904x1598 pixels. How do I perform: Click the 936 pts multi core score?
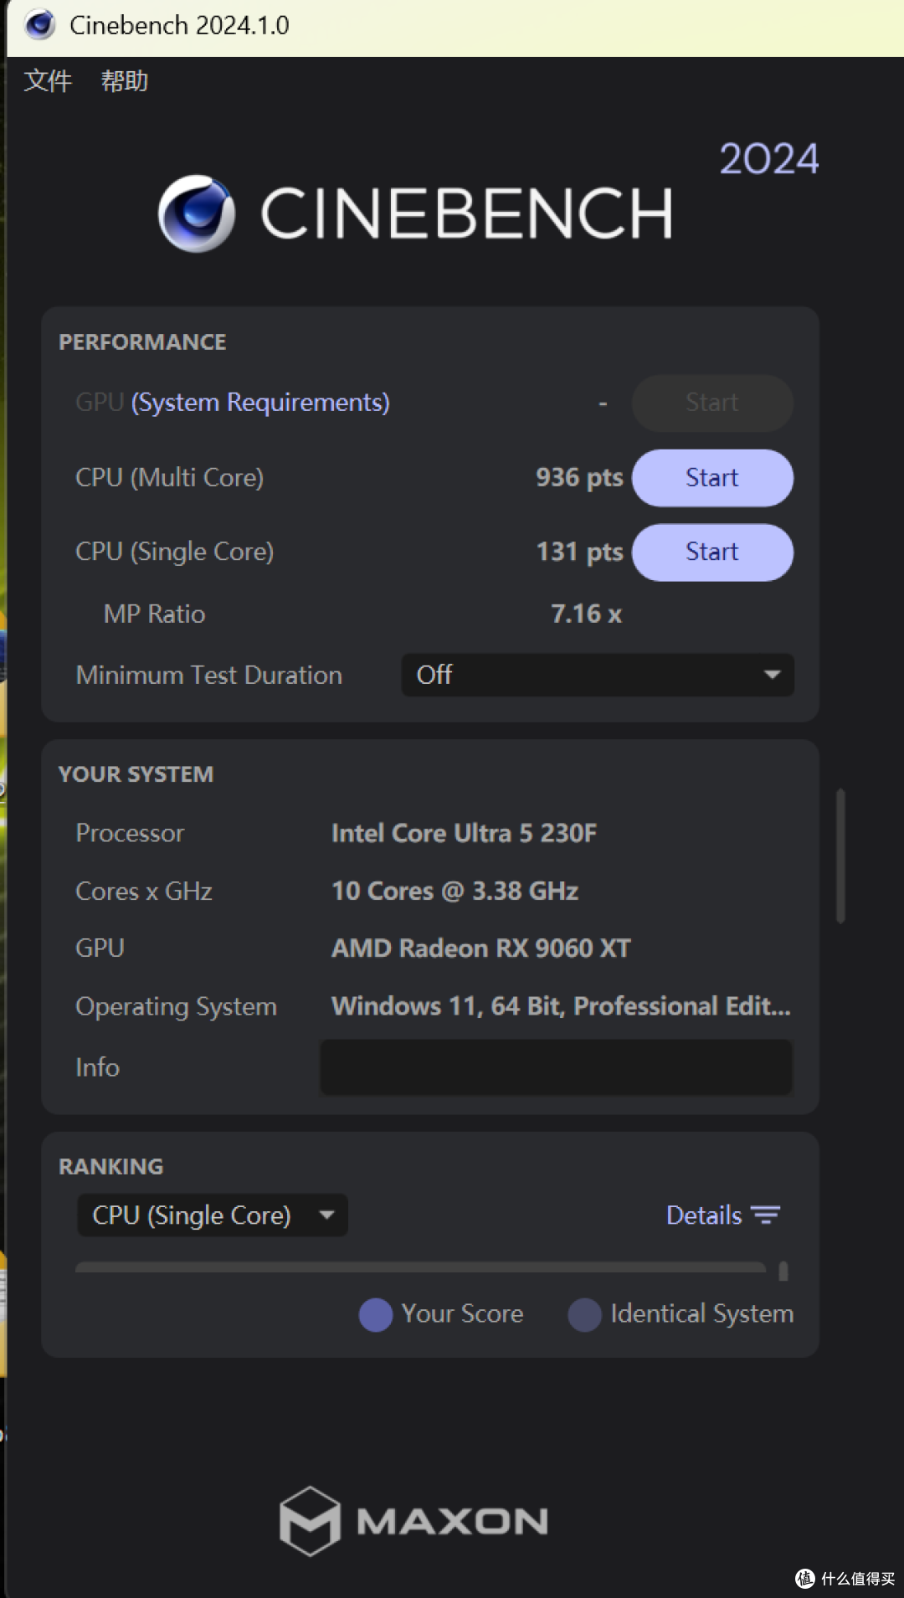(x=579, y=477)
